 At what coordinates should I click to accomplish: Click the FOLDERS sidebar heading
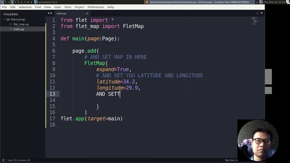[x=11, y=14]
